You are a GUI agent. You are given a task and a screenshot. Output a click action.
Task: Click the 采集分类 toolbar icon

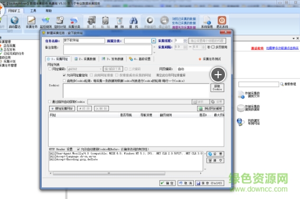[74, 20]
